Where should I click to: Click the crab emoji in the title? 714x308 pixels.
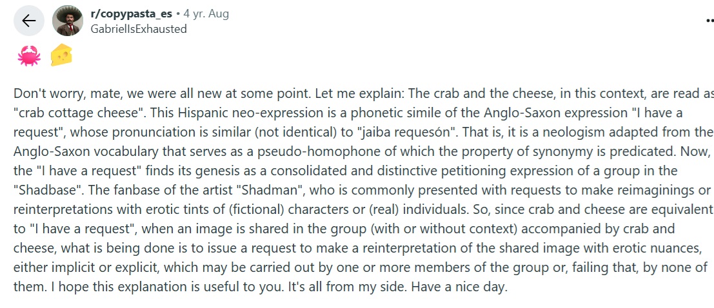pos(28,55)
